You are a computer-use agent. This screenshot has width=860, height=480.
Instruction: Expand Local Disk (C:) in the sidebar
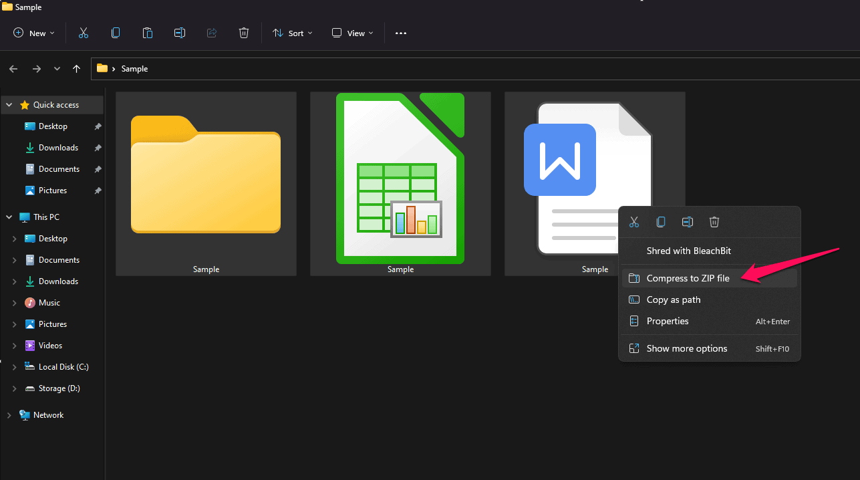pos(15,366)
